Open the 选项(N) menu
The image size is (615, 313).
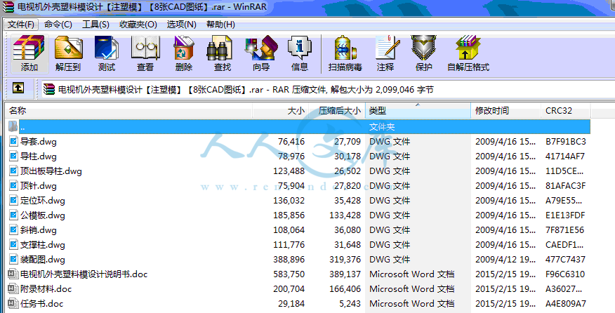[181, 25]
